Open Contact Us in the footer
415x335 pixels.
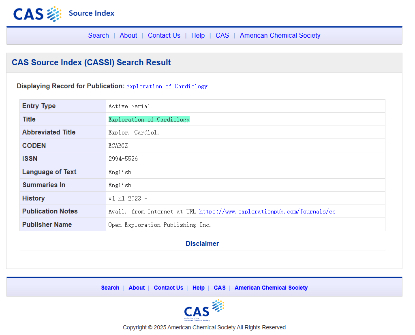(x=168, y=288)
